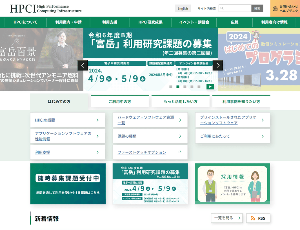This screenshot has width=300, height=230.
Task: Select the third carousel indicator dot
Action: (185, 86)
